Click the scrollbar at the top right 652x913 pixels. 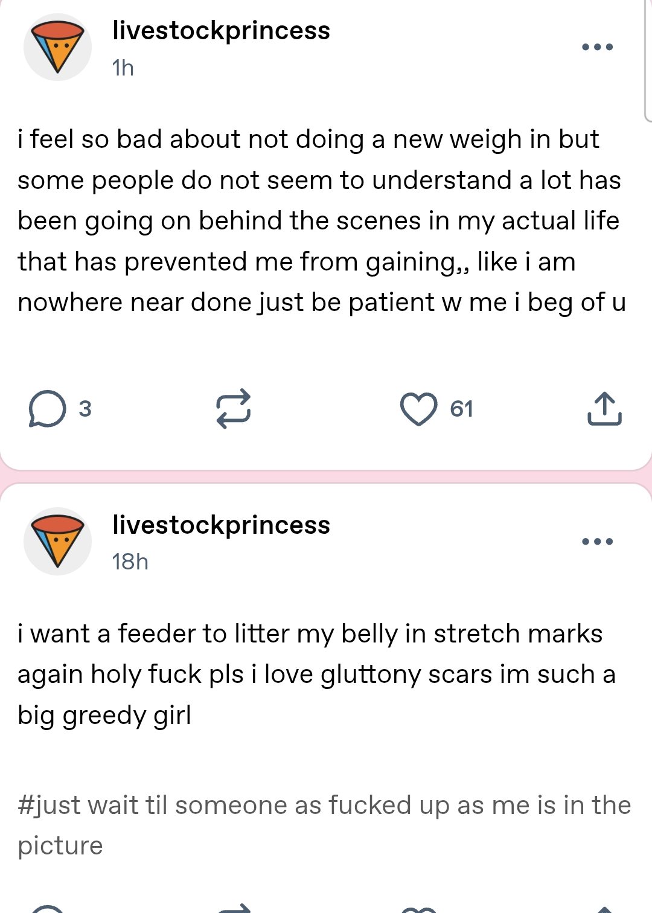(x=648, y=60)
